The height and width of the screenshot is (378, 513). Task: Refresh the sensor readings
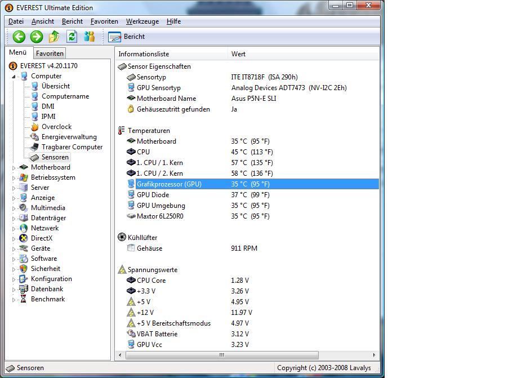[x=72, y=37]
